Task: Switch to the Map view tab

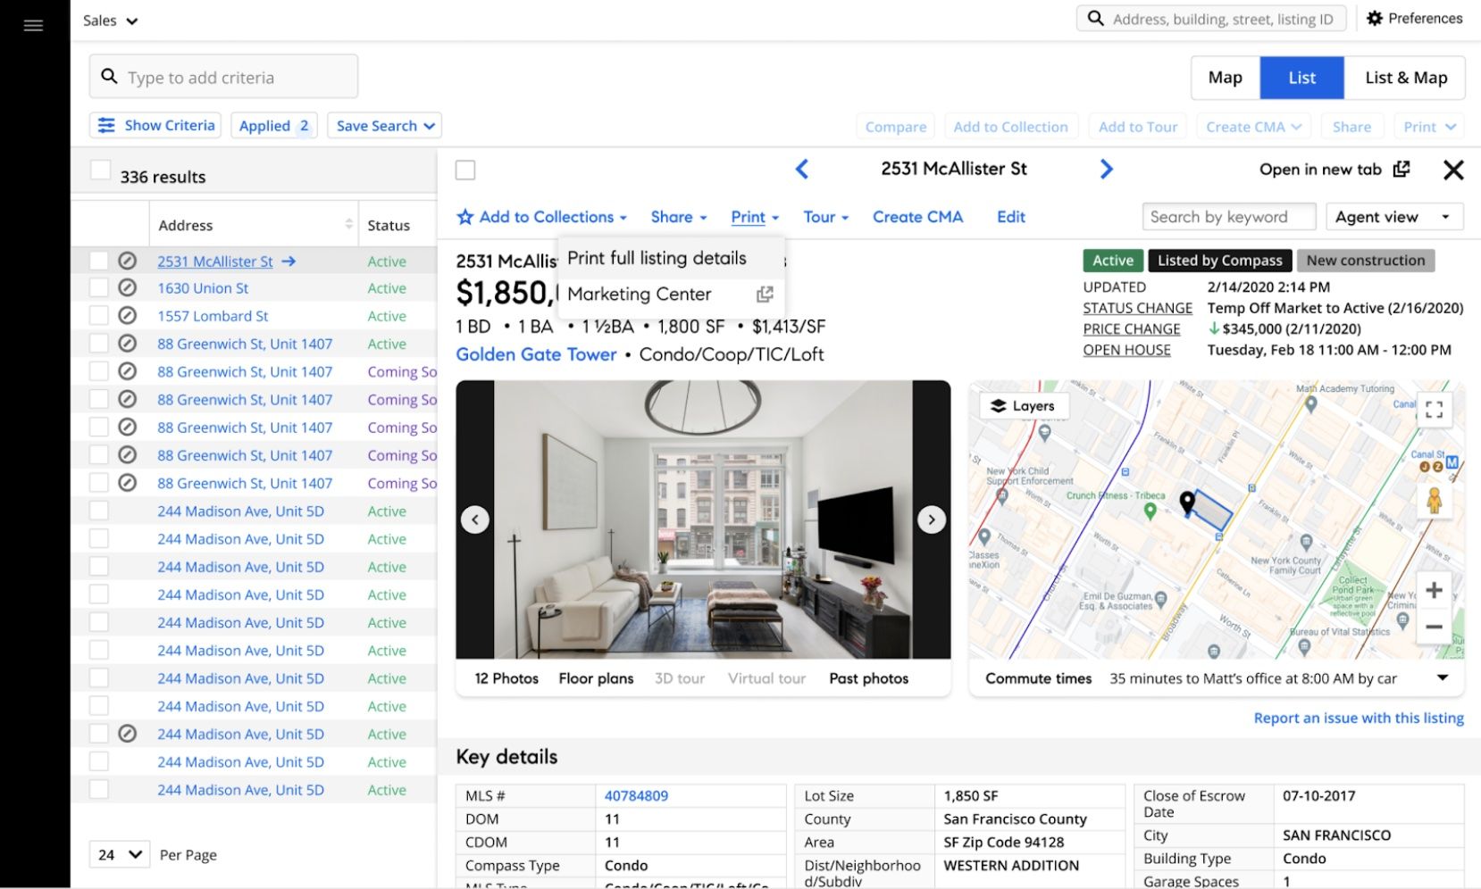Action: [x=1225, y=78]
